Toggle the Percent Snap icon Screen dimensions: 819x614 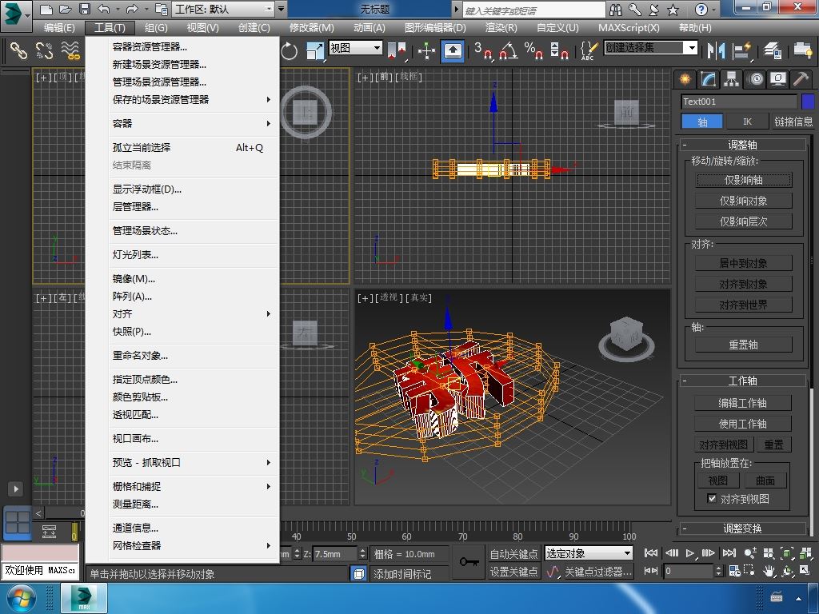pos(533,50)
